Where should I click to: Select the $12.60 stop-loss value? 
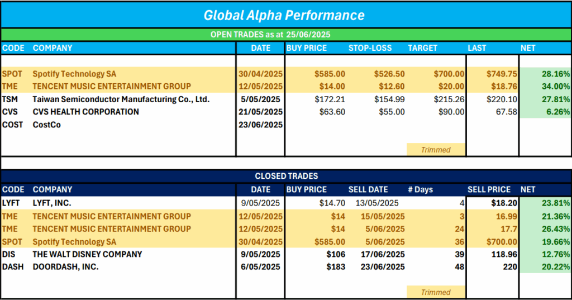tap(392, 87)
